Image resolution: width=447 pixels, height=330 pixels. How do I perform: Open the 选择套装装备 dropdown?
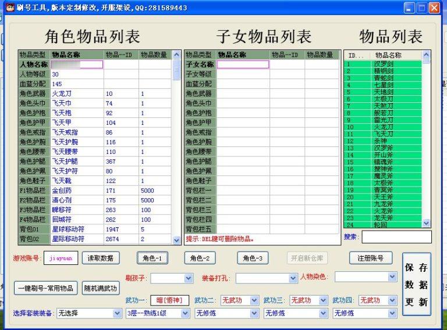tap(117, 313)
